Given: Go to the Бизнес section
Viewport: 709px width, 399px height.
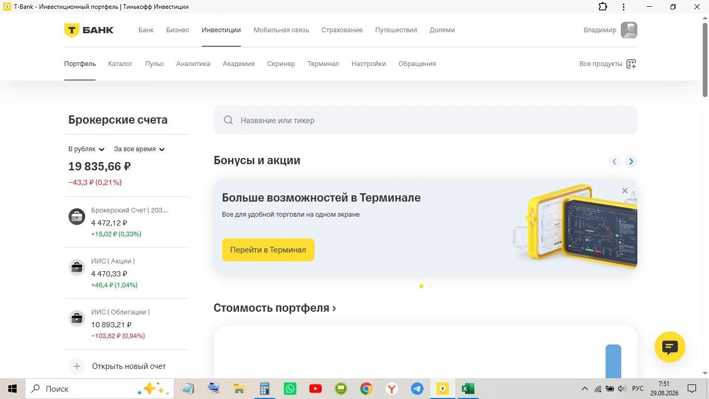Looking at the screenshot, I should [178, 30].
